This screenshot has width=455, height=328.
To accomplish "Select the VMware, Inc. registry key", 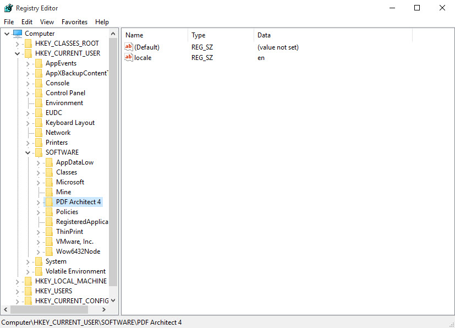I will pyautogui.click(x=75, y=242).
